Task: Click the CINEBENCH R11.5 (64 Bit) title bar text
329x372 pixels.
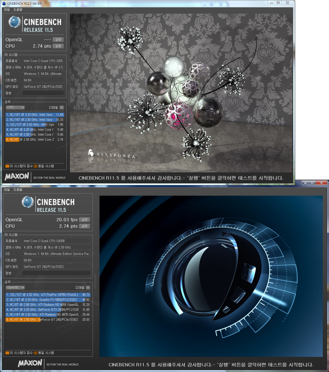Action: (x=25, y=3)
